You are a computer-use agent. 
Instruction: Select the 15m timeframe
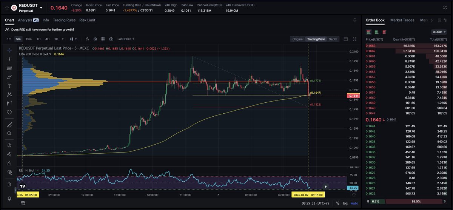[28, 39]
